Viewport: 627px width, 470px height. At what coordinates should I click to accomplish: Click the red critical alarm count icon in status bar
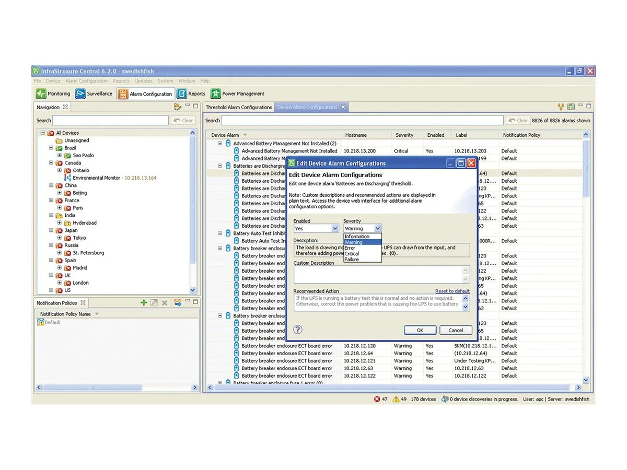click(x=377, y=399)
